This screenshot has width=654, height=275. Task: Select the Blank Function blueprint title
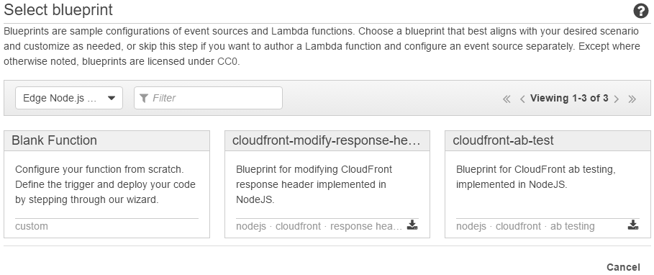54,140
